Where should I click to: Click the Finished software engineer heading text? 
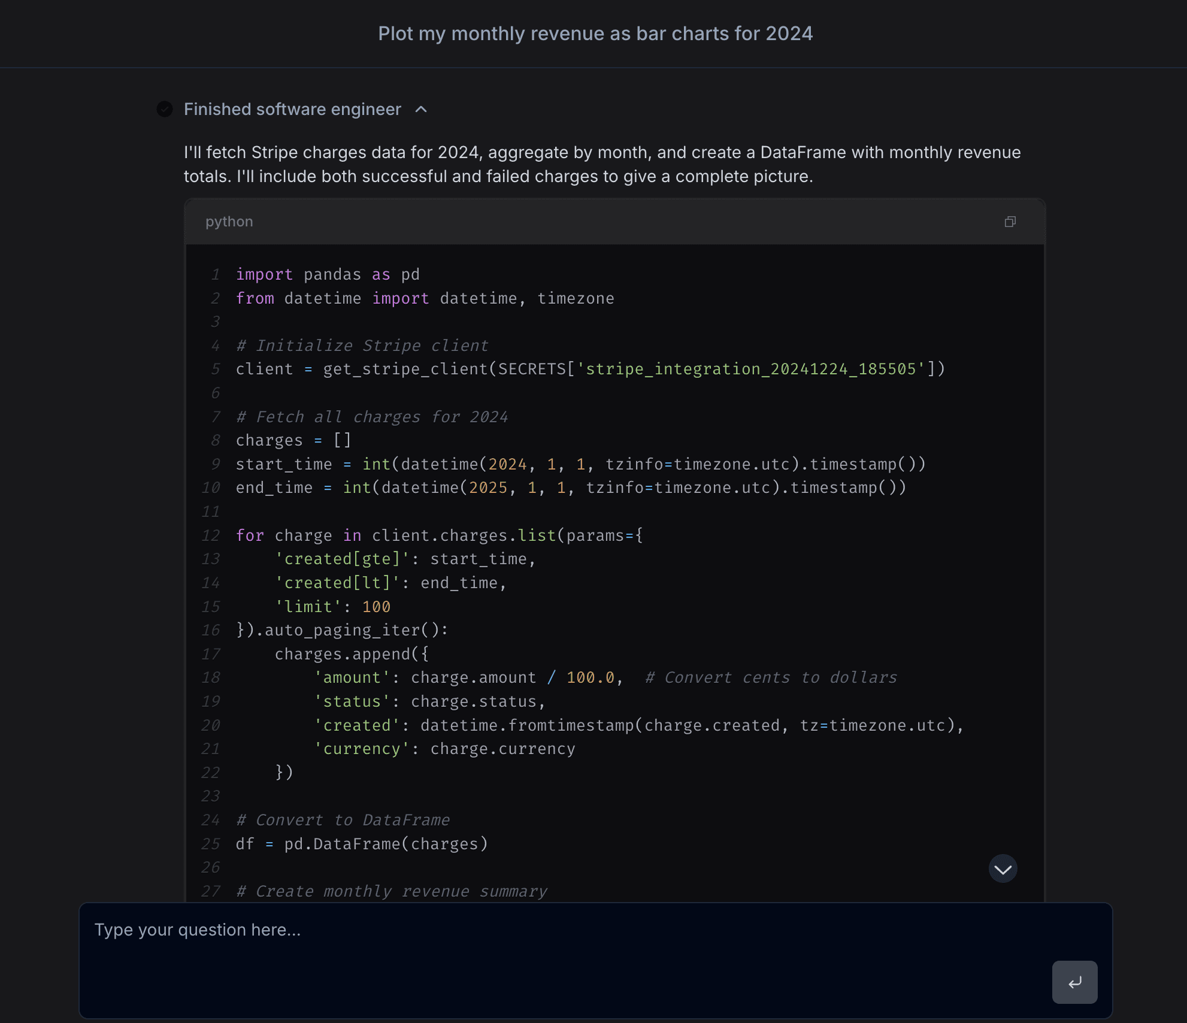pos(292,109)
